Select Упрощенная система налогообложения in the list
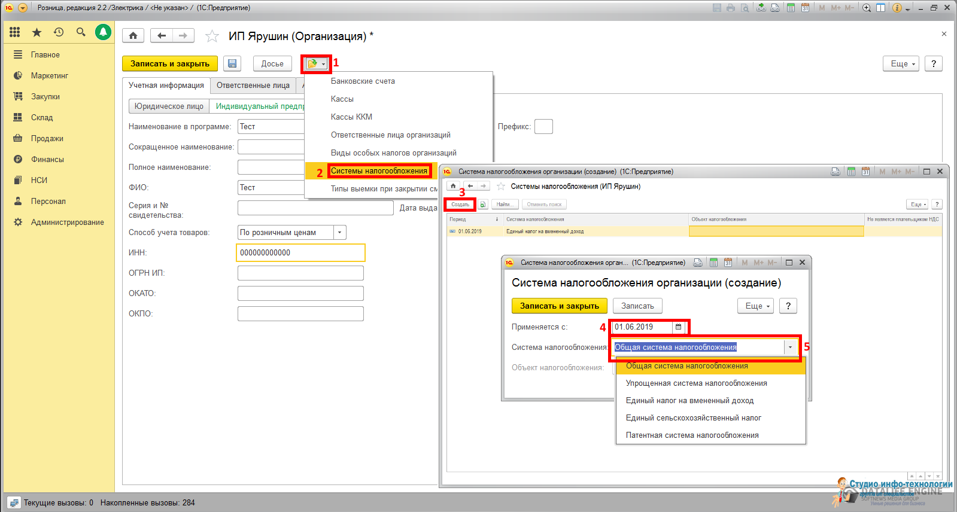The height and width of the screenshot is (512, 957). (696, 383)
